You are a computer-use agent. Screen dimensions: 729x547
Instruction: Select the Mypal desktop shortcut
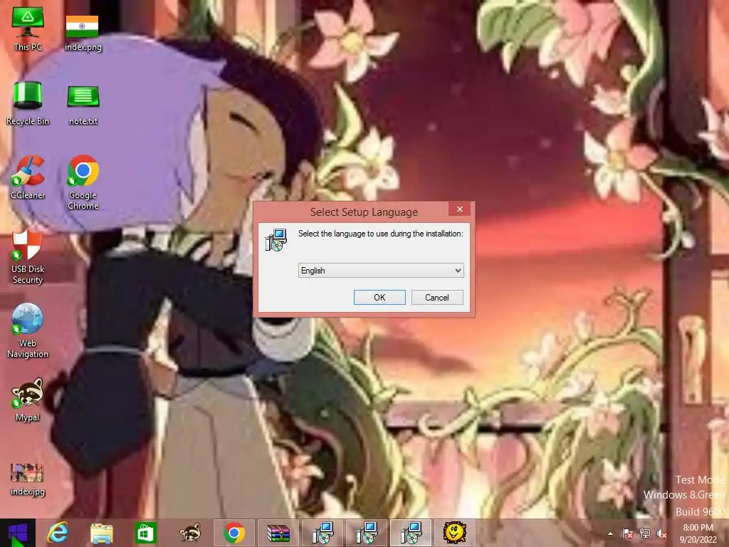(x=28, y=400)
